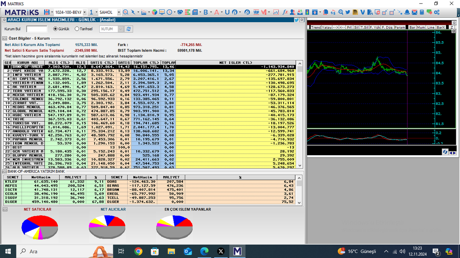Viewport: 460px width, 258px height.
Task: Click the Yatay chart tool tab
Action: tap(327, 28)
